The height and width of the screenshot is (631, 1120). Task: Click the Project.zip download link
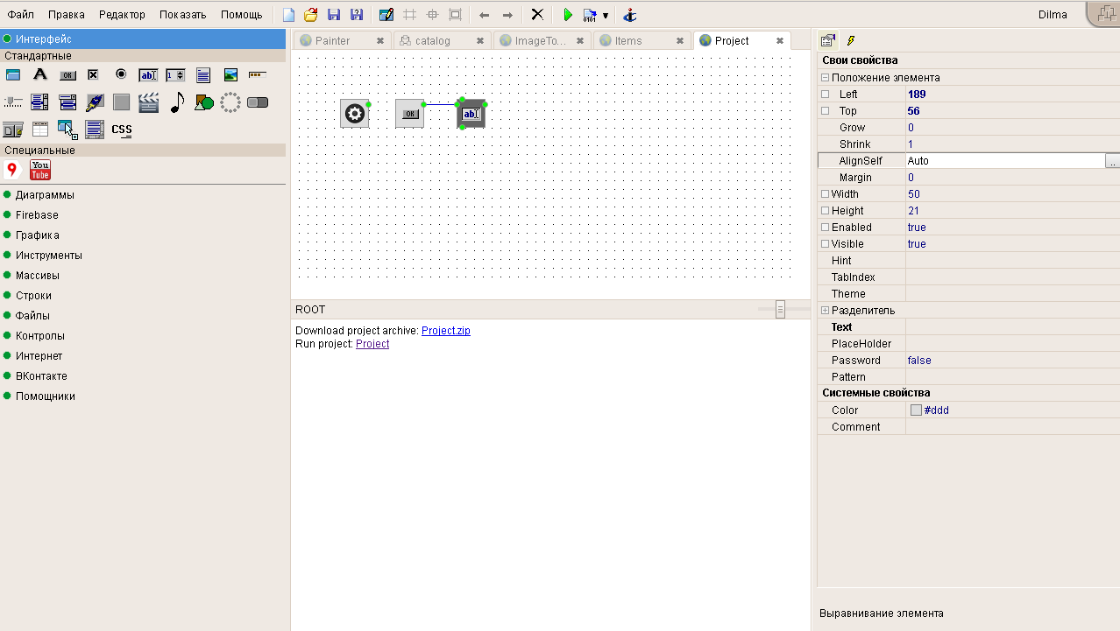pyautogui.click(x=445, y=331)
